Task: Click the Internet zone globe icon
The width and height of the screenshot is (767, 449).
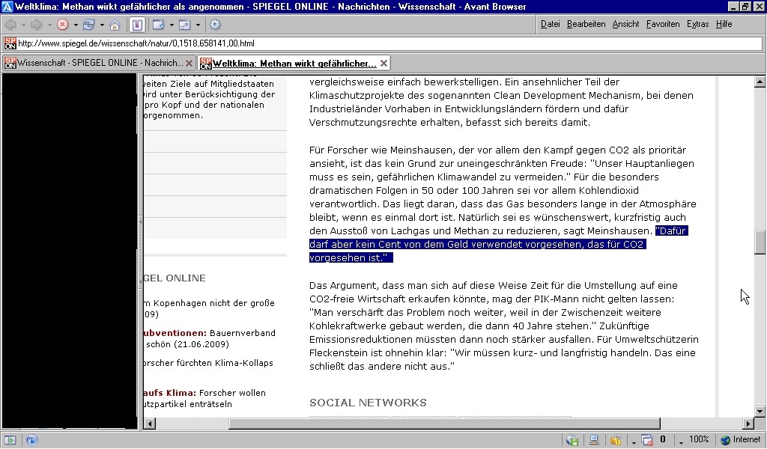Action: (725, 440)
